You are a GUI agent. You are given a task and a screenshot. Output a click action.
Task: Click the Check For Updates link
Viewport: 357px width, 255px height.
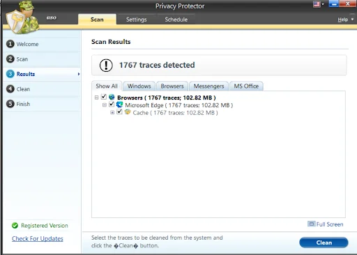point(38,238)
